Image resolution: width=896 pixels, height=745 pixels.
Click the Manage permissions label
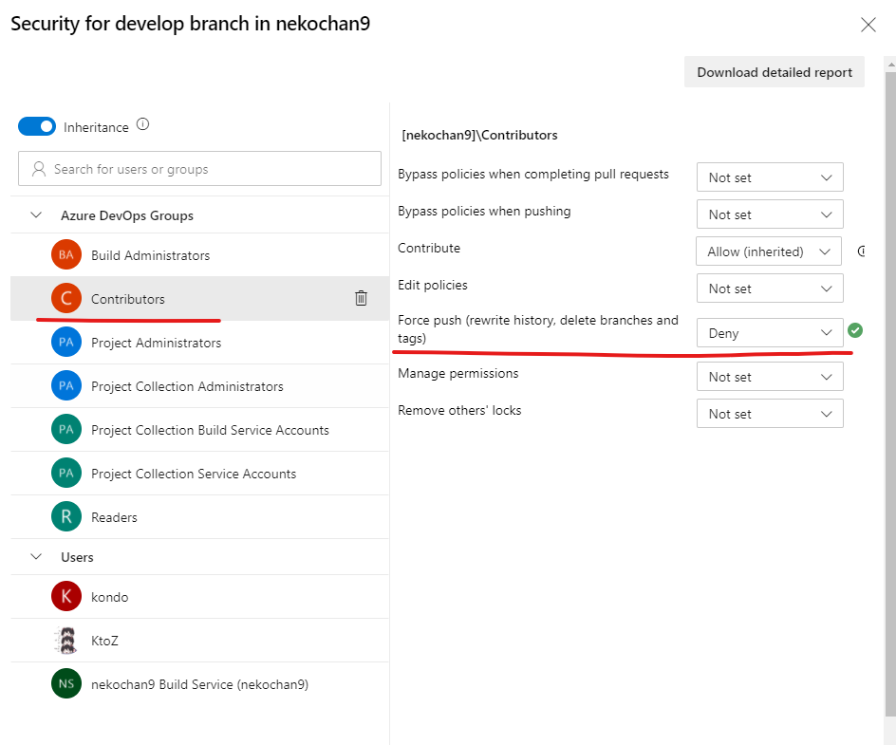tap(458, 373)
